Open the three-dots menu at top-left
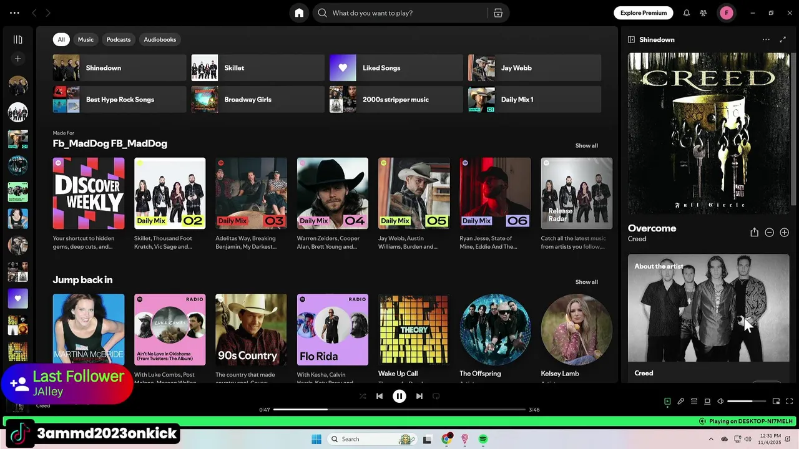The width and height of the screenshot is (799, 449). [x=14, y=13]
